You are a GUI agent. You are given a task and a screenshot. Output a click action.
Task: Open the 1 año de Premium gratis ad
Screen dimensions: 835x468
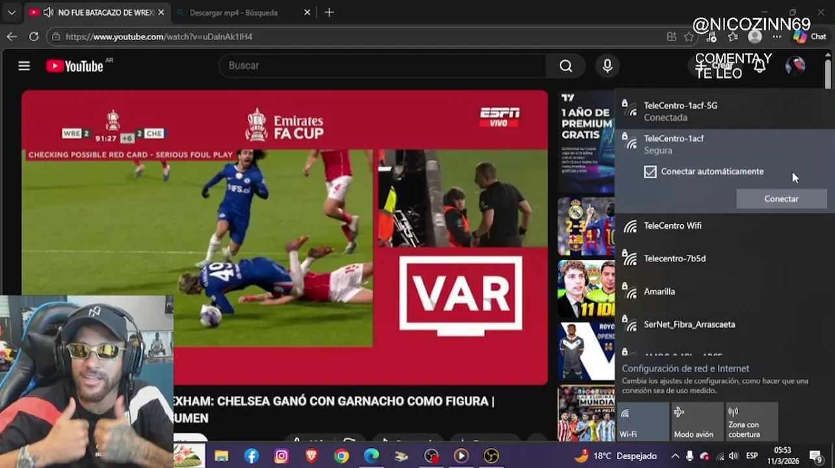tap(586, 142)
